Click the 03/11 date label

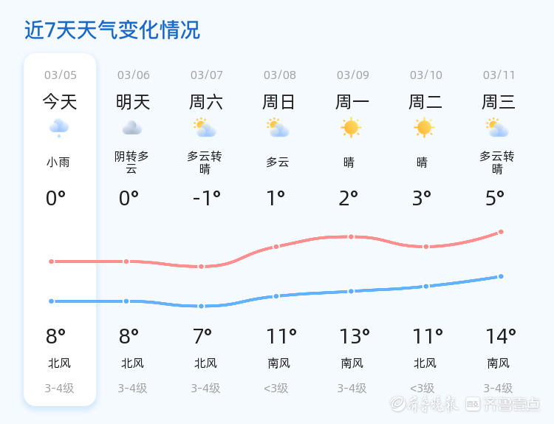pyautogui.click(x=499, y=75)
